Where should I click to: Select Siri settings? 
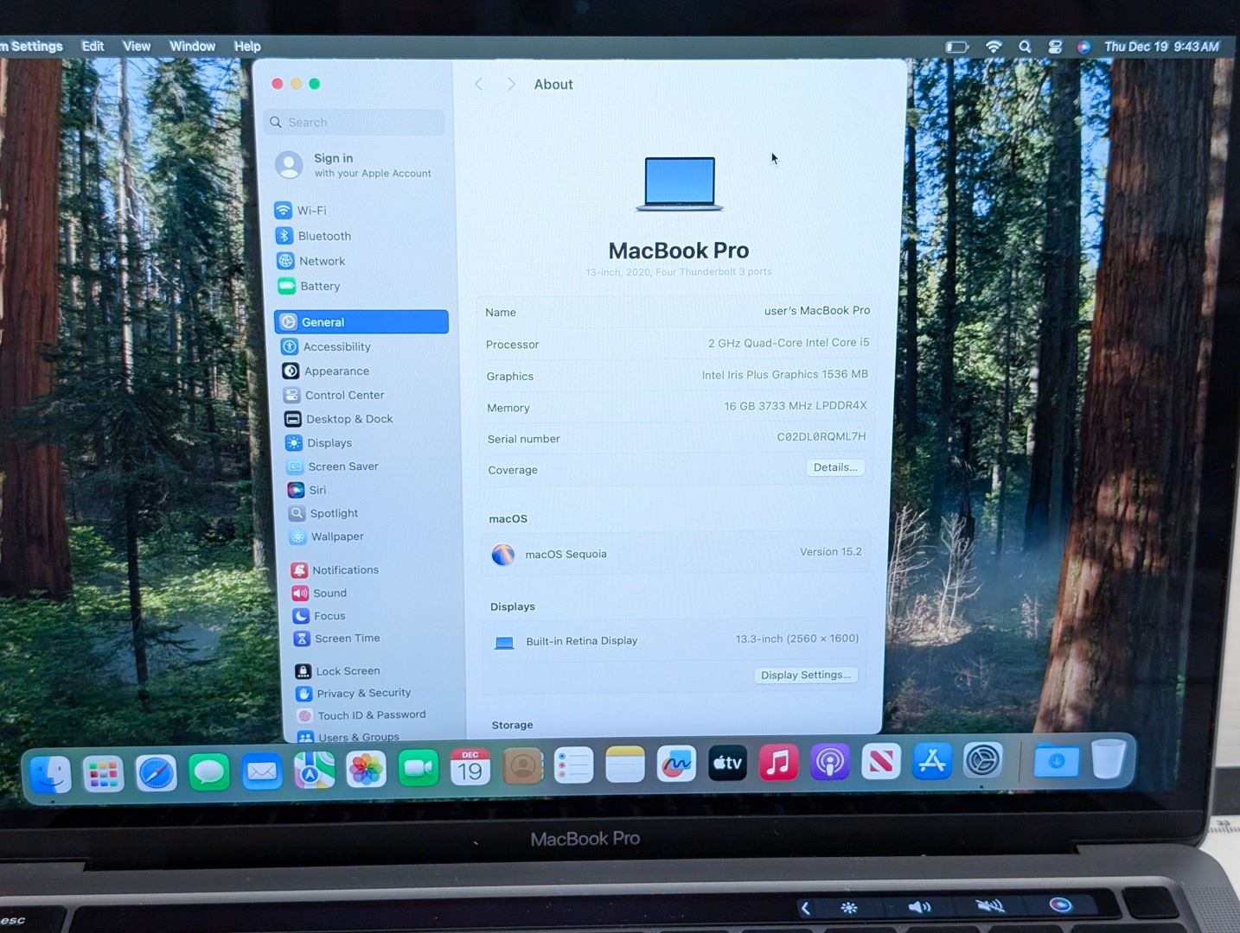coord(317,490)
